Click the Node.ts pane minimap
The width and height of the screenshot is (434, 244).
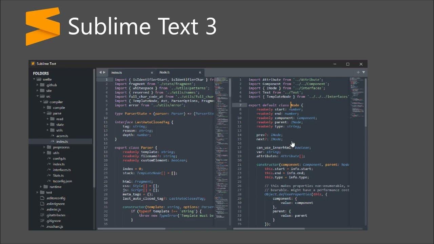tap(356, 98)
